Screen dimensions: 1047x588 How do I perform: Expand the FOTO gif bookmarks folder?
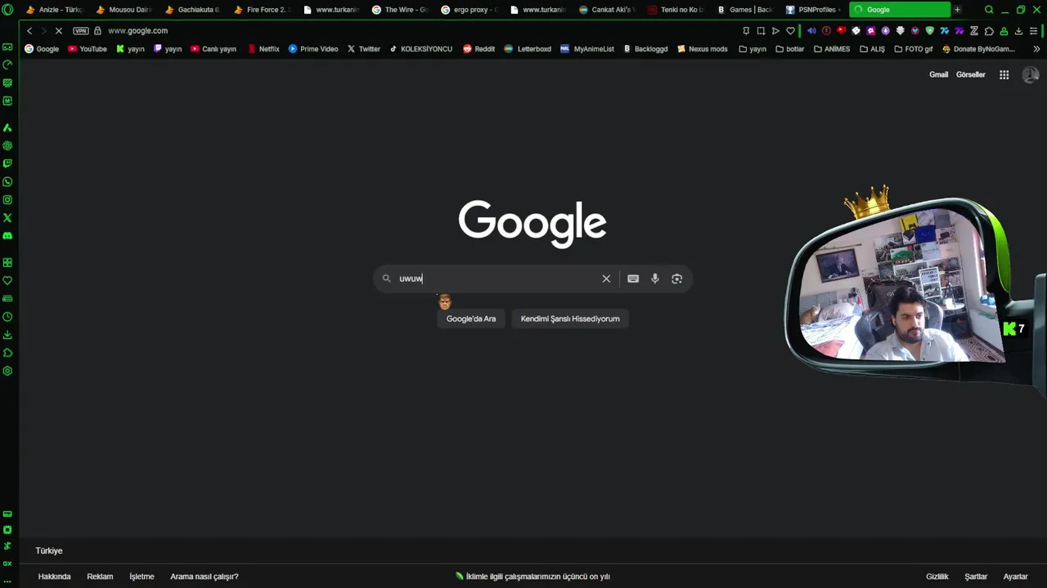(913, 49)
